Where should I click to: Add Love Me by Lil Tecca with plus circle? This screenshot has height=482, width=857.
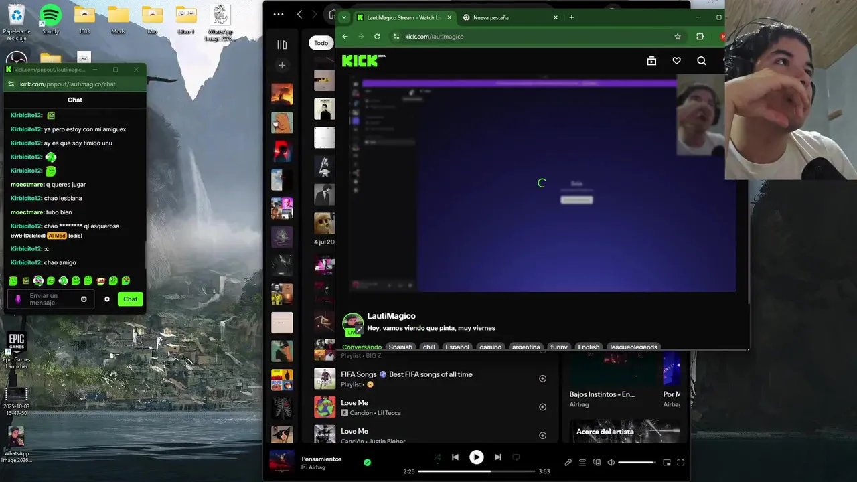click(x=542, y=407)
